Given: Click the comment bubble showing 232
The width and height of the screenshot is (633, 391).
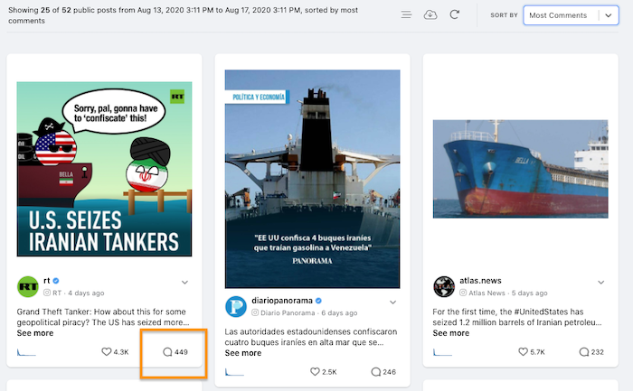Looking at the screenshot, I should pyautogui.click(x=584, y=352).
